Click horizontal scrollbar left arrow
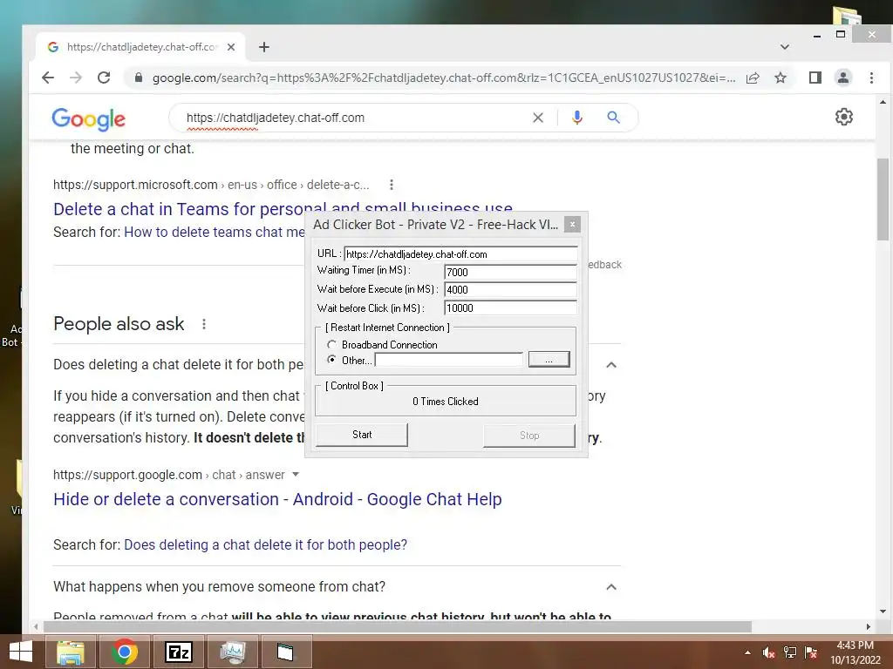Image resolution: width=893 pixels, height=669 pixels. 36,627
